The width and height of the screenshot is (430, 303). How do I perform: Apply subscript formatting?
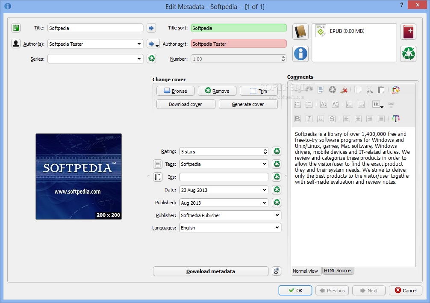pyautogui.click(x=335, y=104)
